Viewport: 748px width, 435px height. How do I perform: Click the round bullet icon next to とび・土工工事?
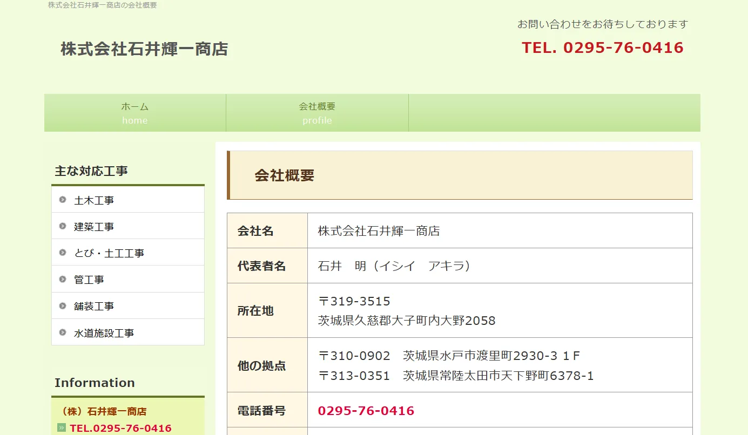pyautogui.click(x=63, y=253)
